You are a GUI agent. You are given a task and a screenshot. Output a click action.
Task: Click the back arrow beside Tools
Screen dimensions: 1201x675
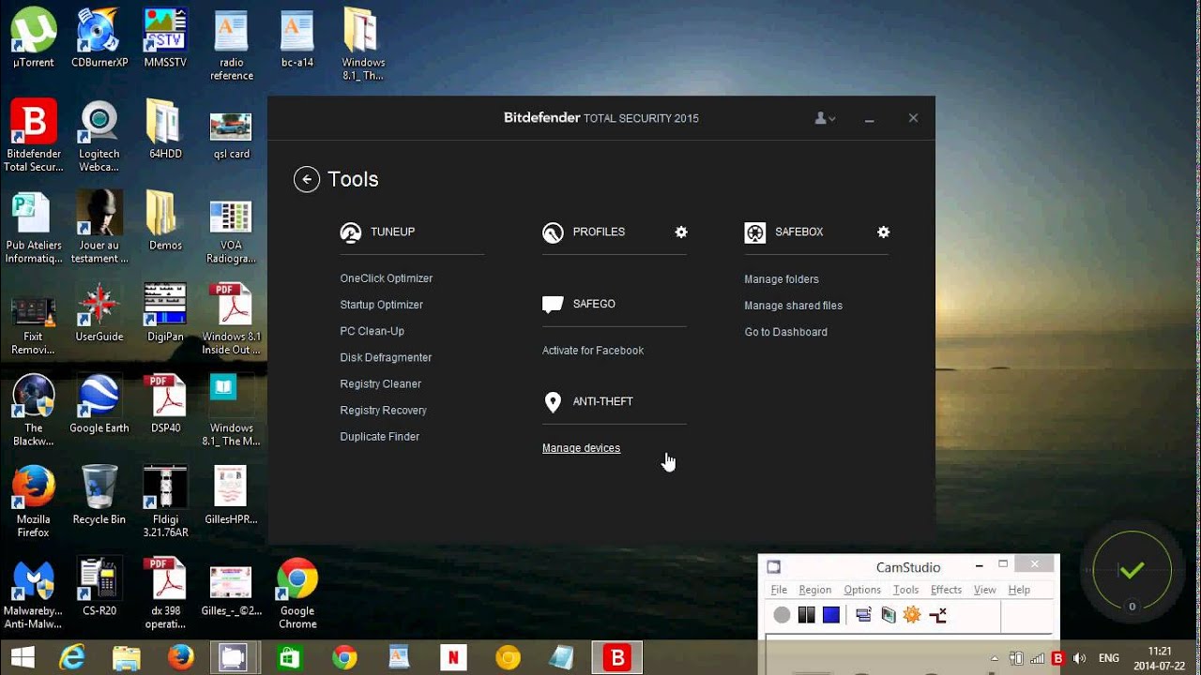307,179
